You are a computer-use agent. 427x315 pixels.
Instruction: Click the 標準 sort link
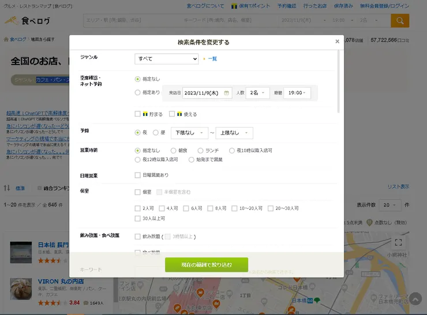(x=20, y=188)
